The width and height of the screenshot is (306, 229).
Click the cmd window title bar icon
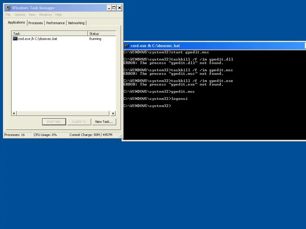(x=126, y=46)
